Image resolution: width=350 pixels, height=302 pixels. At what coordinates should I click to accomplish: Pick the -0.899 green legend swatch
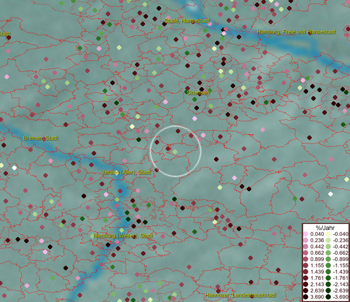pyautogui.click(x=328, y=259)
